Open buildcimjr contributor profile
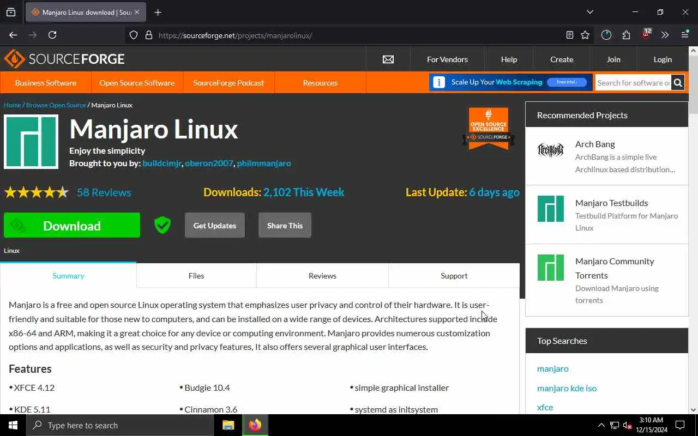 [161, 163]
